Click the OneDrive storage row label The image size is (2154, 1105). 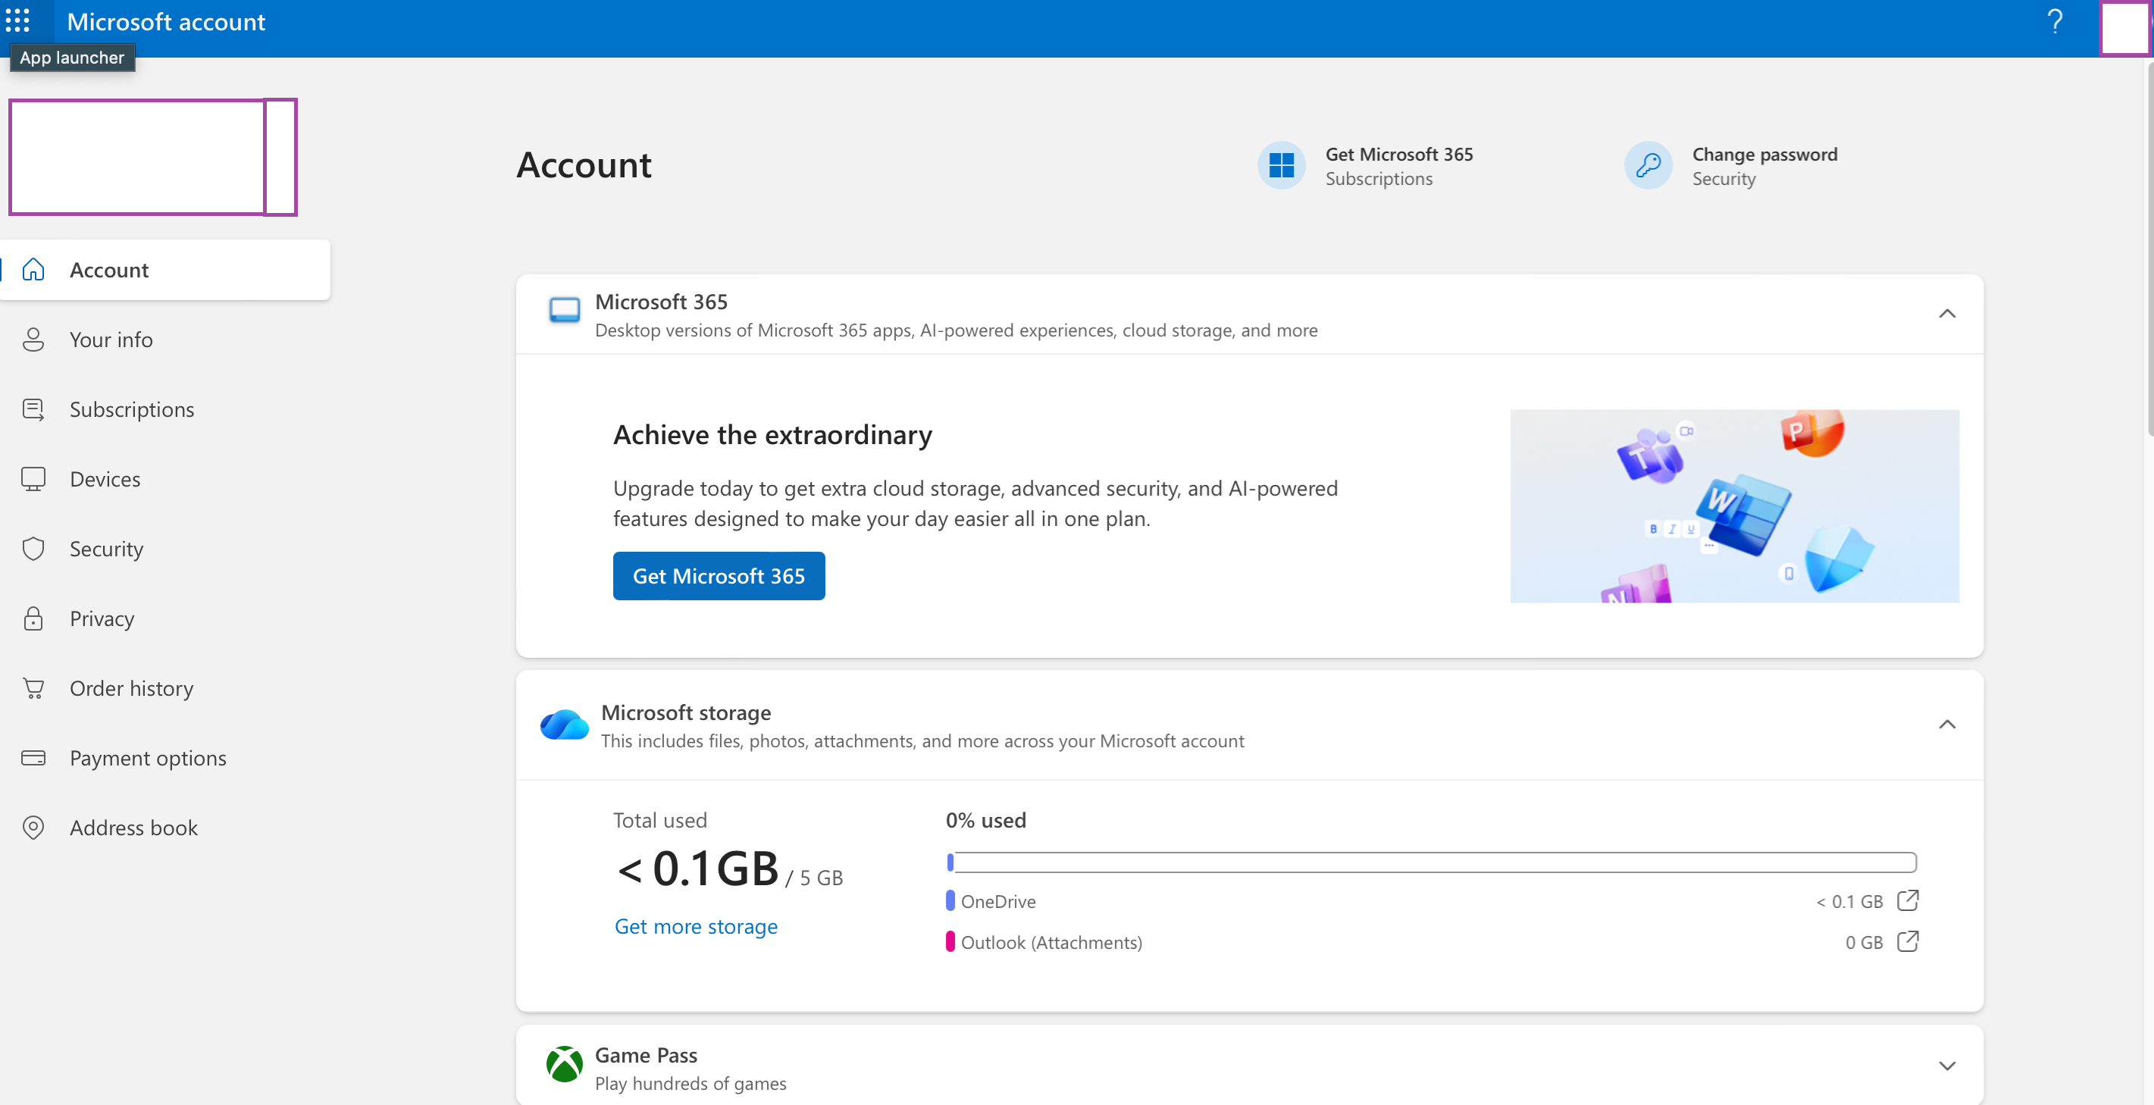click(998, 901)
